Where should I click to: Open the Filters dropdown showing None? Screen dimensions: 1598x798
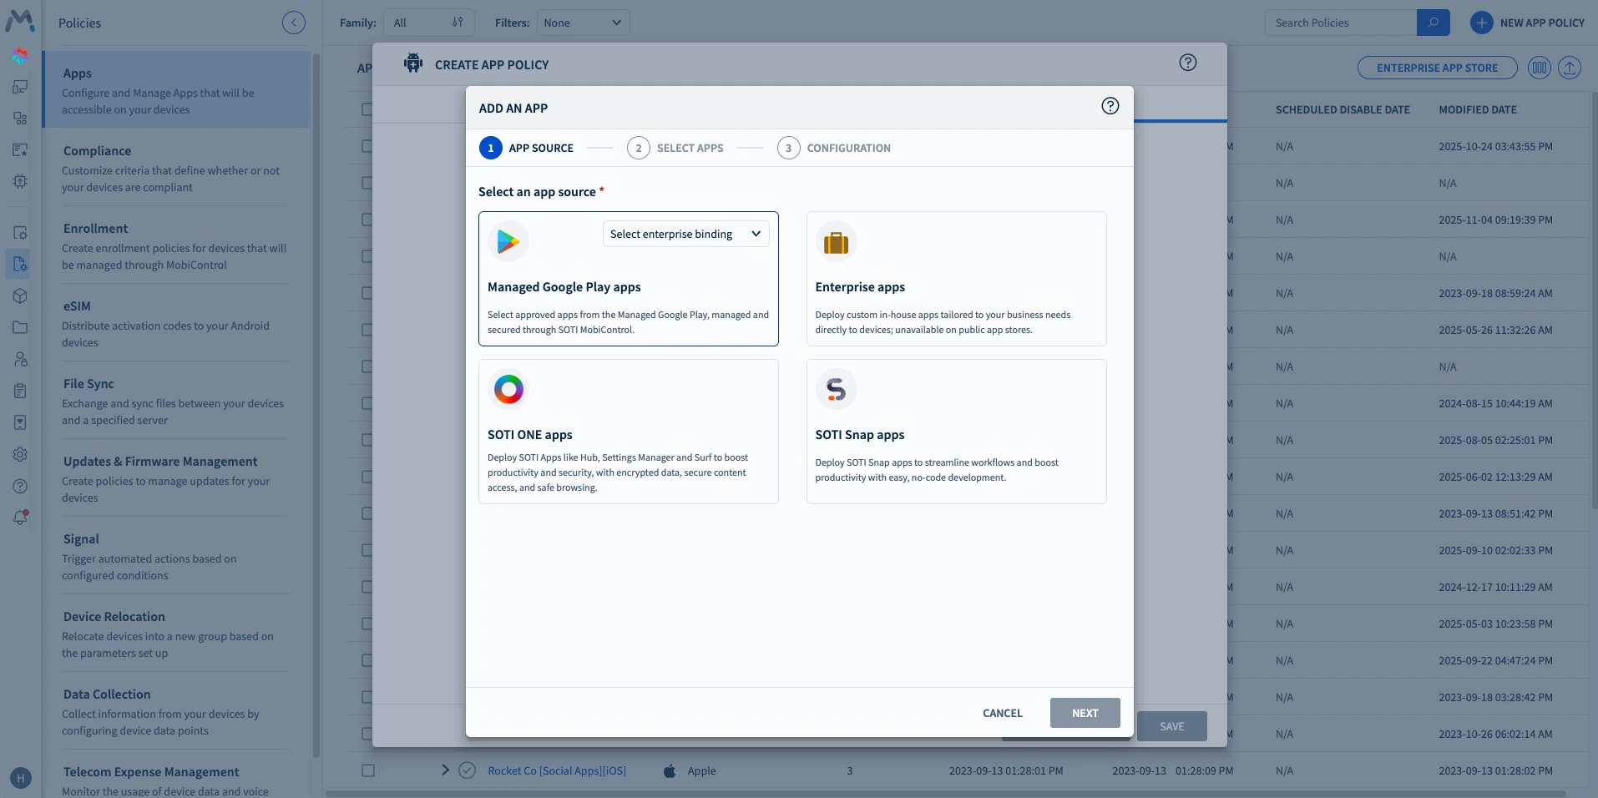point(582,23)
